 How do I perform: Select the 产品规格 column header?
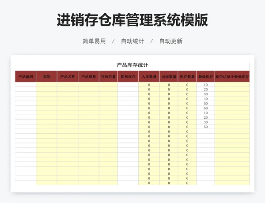(x=89, y=76)
